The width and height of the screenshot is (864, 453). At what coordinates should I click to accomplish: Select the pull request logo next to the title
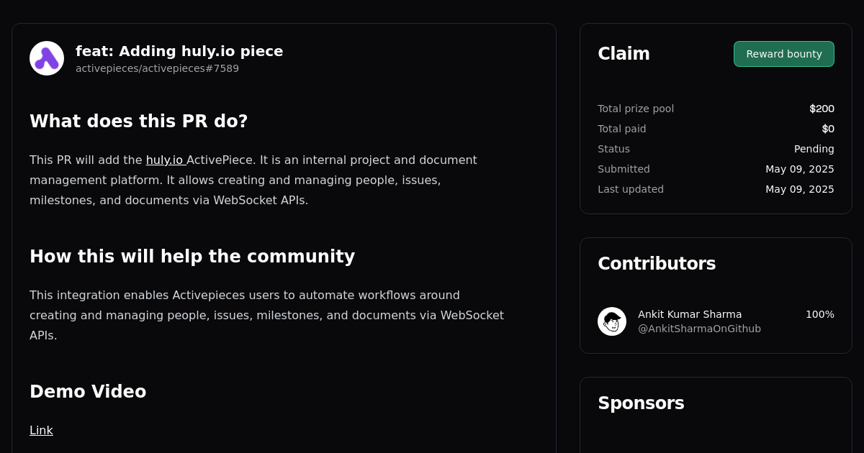pyautogui.click(x=46, y=58)
